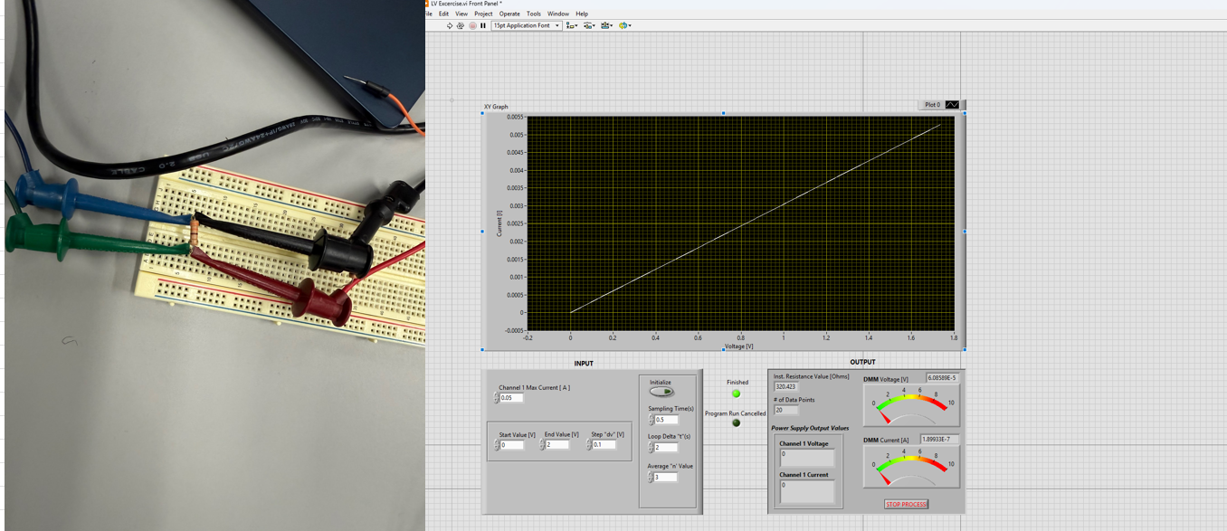Open the Reorder dropdown in toolbar
Image resolution: width=1227 pixels, height=531 pixels.
(x=624, y=25)
